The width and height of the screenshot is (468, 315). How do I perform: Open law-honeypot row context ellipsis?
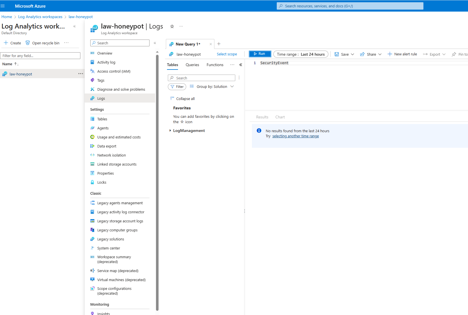point(81,74)
